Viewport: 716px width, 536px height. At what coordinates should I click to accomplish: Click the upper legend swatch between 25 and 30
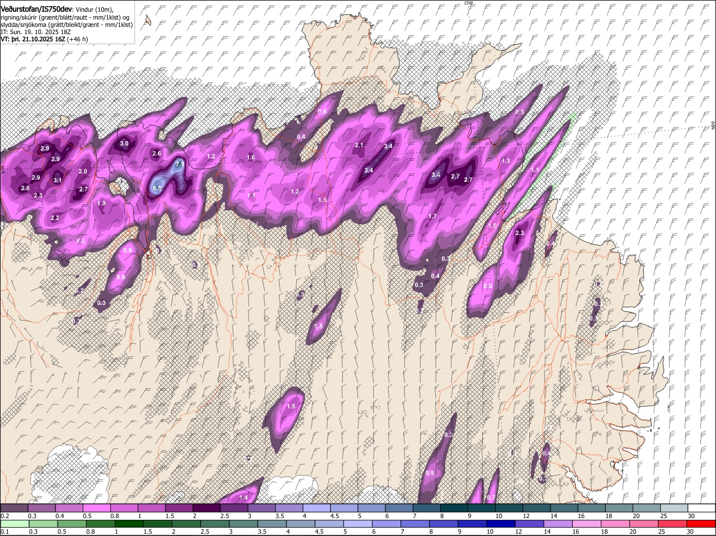tap(674, 508)
